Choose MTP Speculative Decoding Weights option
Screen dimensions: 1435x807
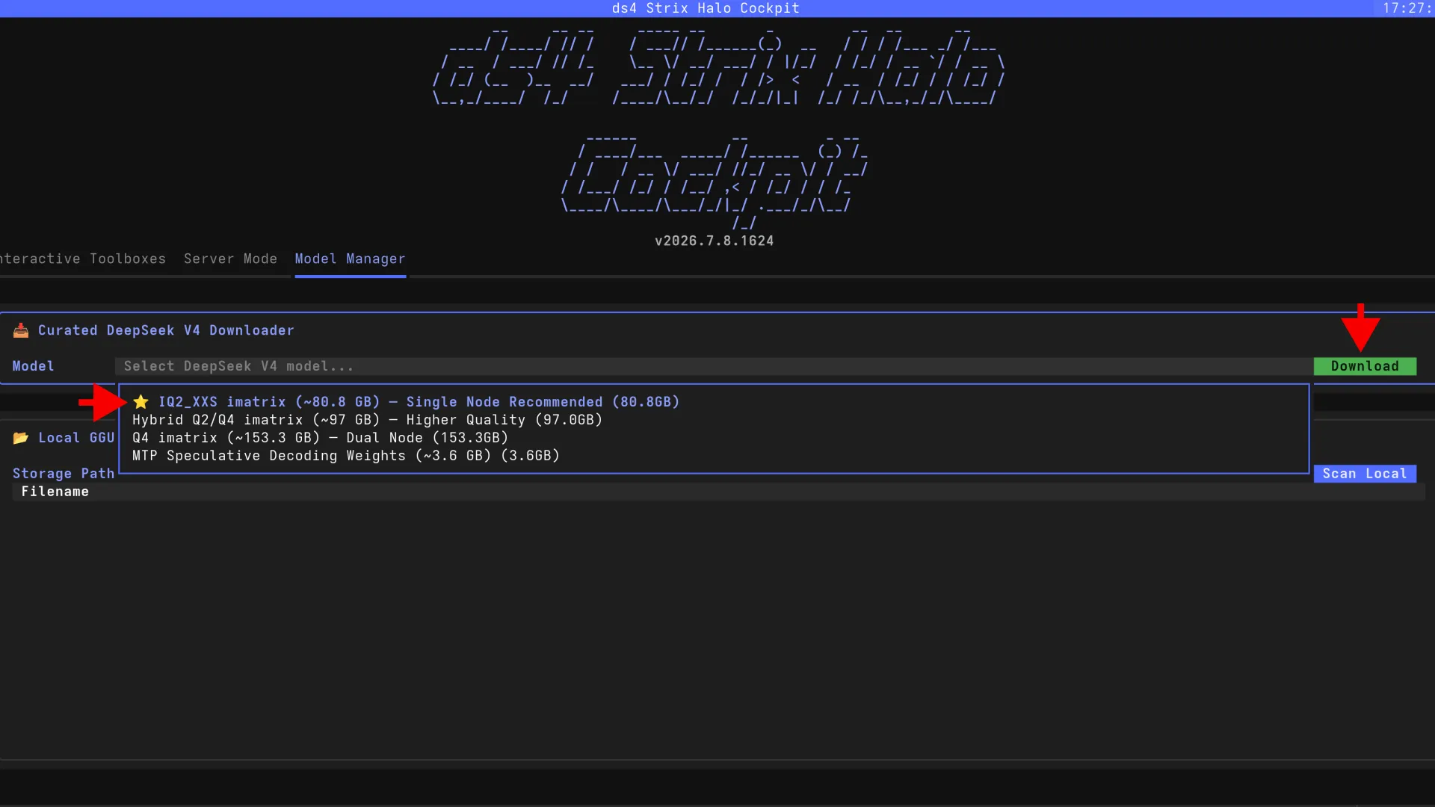(x=714, y=456)
